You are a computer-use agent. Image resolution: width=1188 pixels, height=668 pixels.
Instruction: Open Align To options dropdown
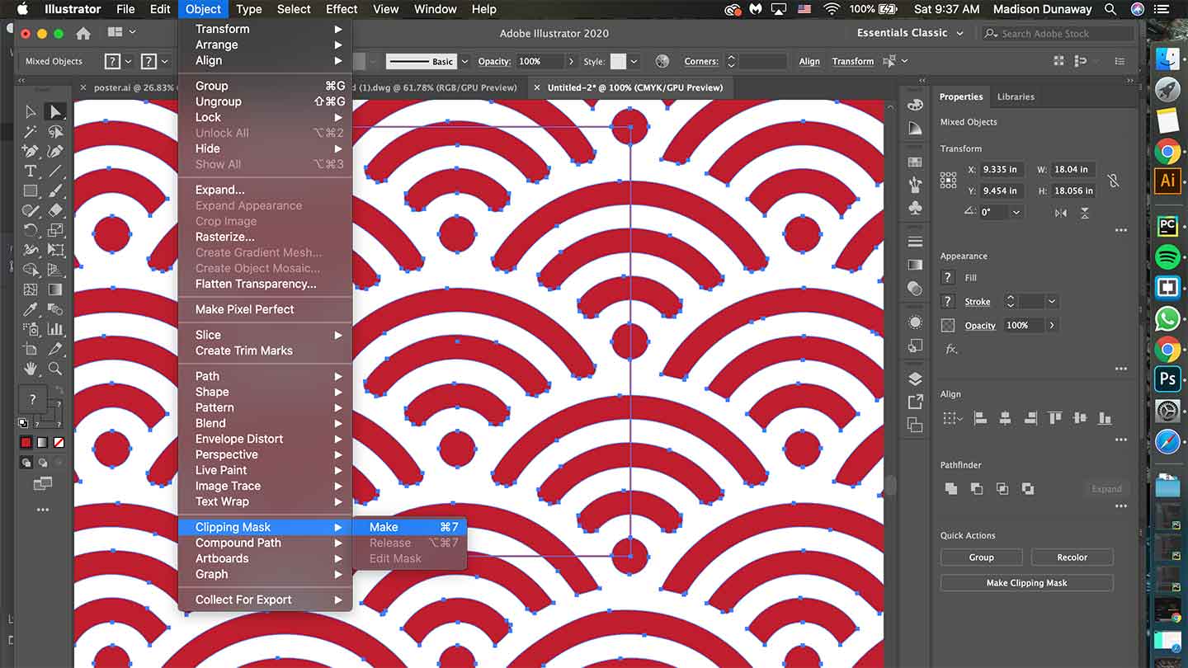pyautogui.click(x=953, y=418)
